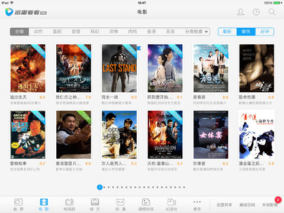The width and height of the screenshot is (284, 213).
Task: Expand the 分类检索 category dropdown
Action: coord(196,31)
